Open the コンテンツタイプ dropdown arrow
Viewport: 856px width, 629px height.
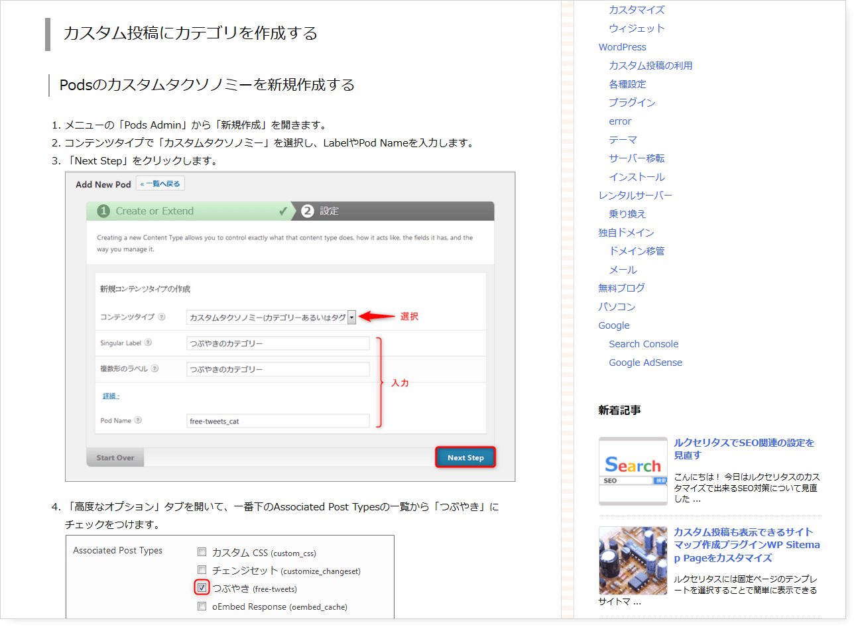point(351,317)
